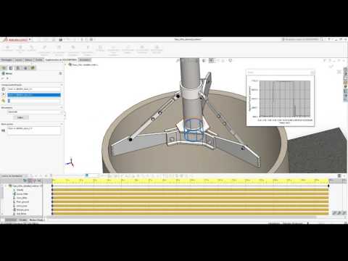This screenshot has height=261, width=348.
Task: Select the first item under the motion tree root
Action: point(20,190)
